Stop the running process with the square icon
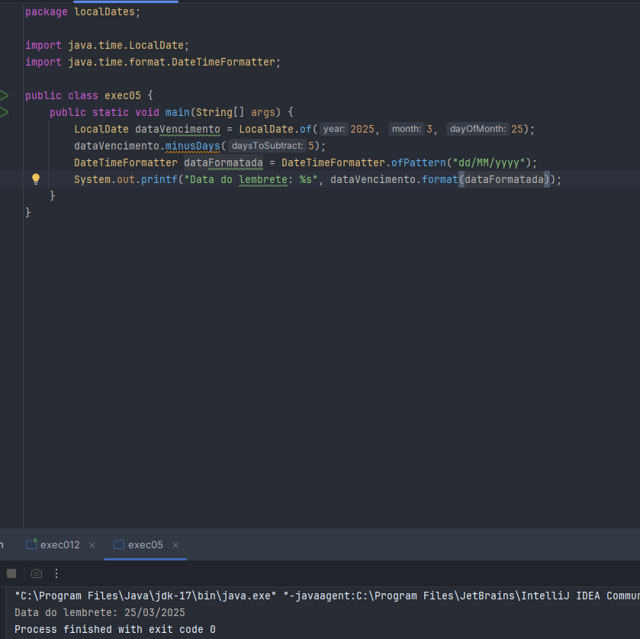The width and height of the screenshot is (640, 639). [x=11, y=573]
